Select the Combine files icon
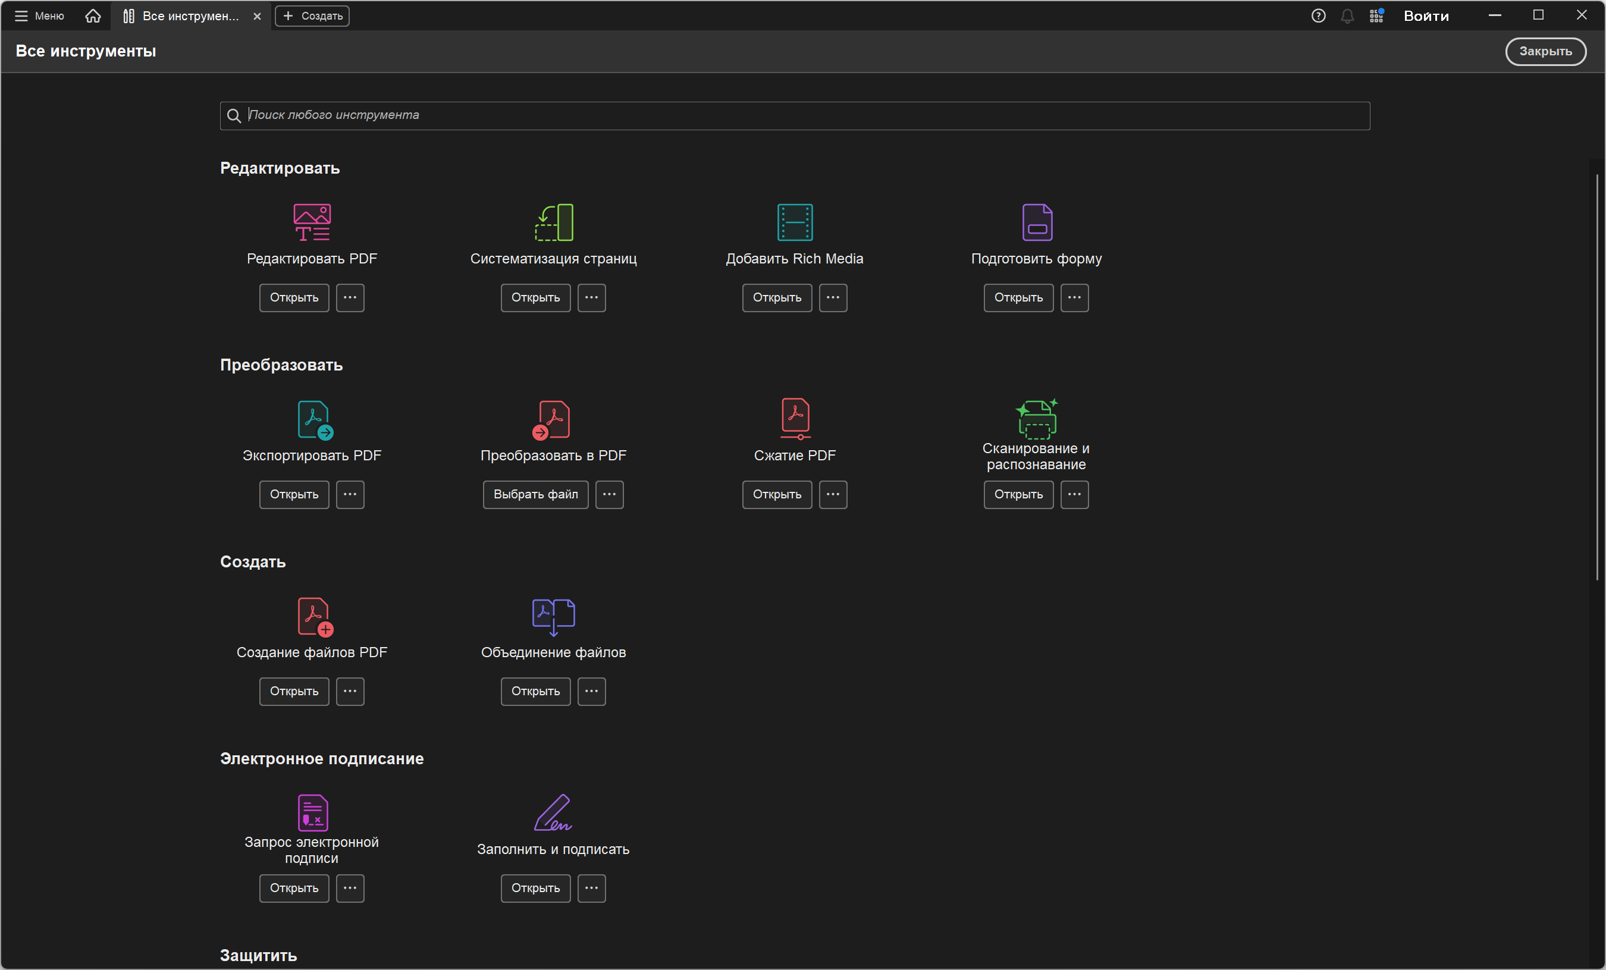 (x=553, y=616)
